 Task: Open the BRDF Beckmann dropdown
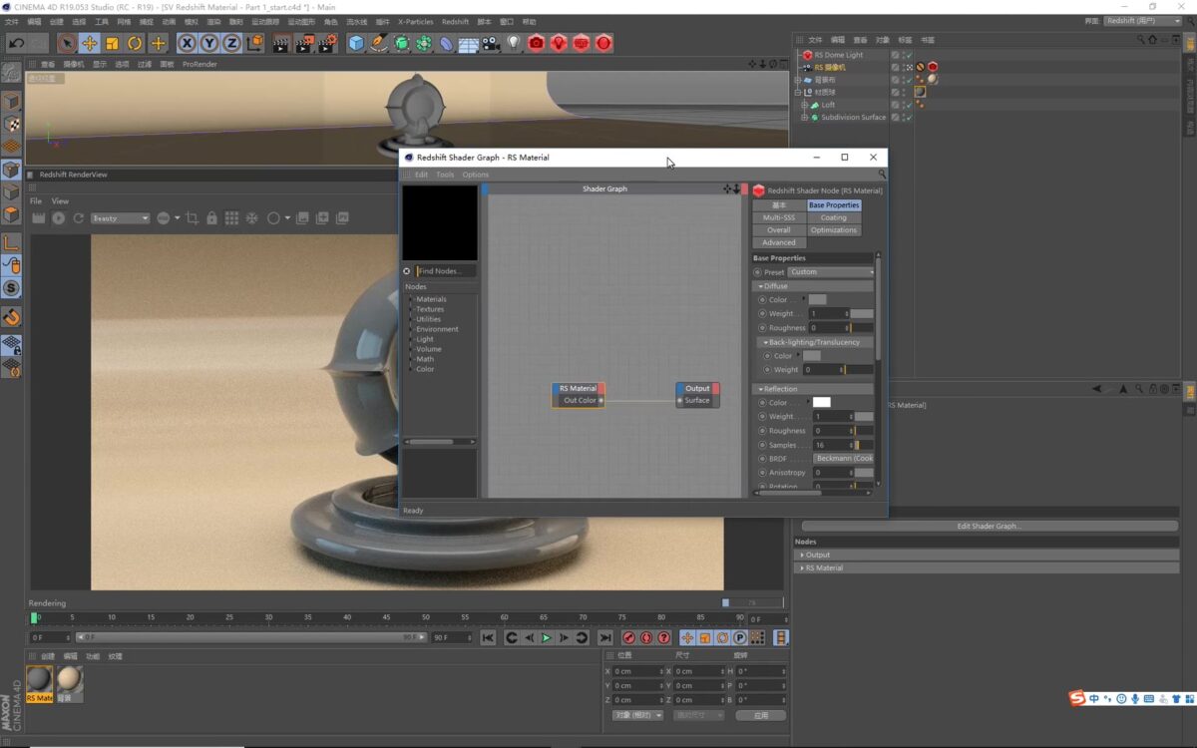[844, 459]
